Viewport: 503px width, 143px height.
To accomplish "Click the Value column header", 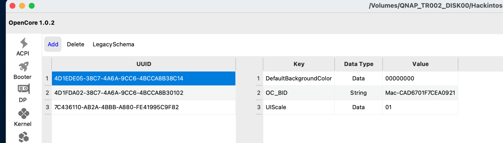I will (x=420, y=64).
